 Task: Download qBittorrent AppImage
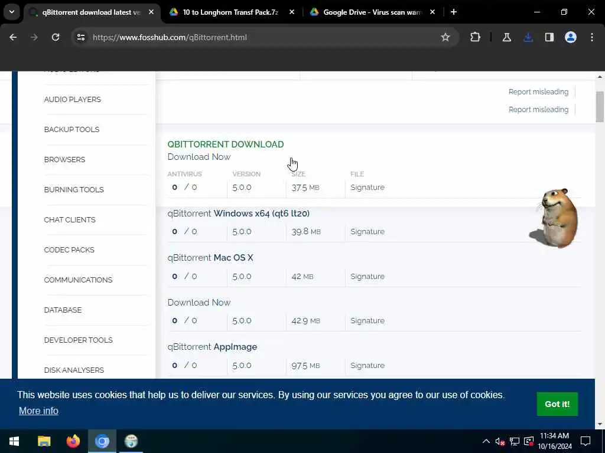tap(212, 347)
